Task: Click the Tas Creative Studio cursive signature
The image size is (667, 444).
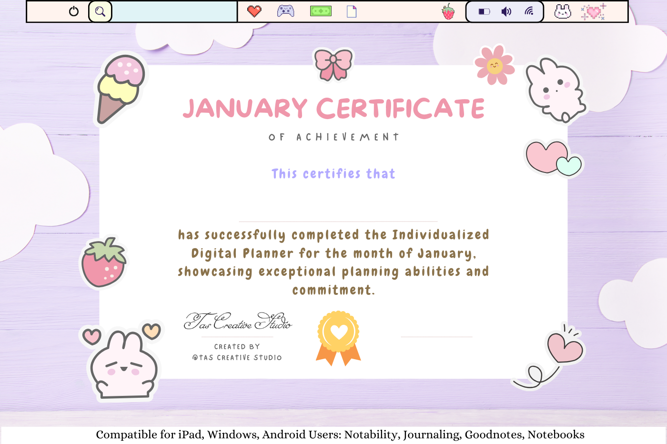Action: pos(238,322)
